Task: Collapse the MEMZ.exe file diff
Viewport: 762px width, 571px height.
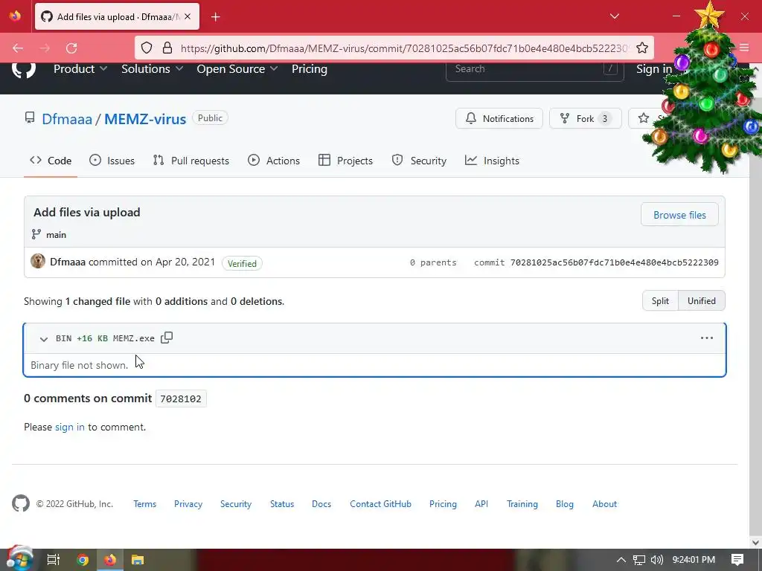Action: [44, 339]
